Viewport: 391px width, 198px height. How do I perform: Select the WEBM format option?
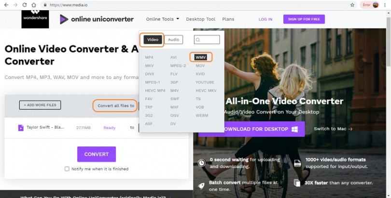(x=202, y=116)
